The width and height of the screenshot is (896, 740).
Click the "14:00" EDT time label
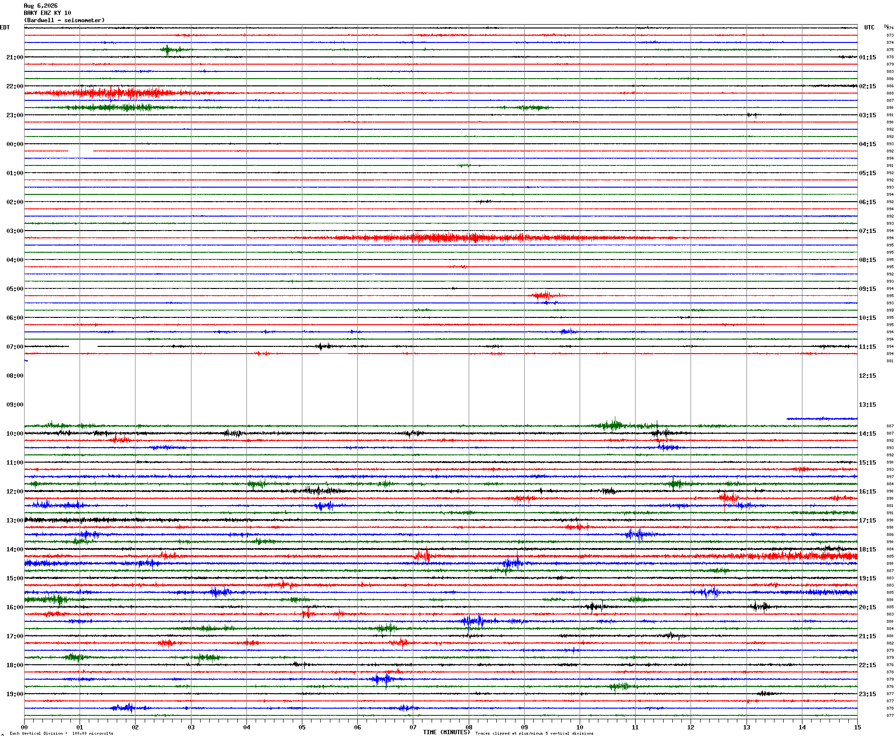point(14,549)
